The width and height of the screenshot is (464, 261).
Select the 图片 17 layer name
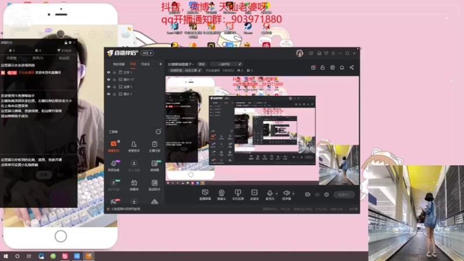(129, 79)
